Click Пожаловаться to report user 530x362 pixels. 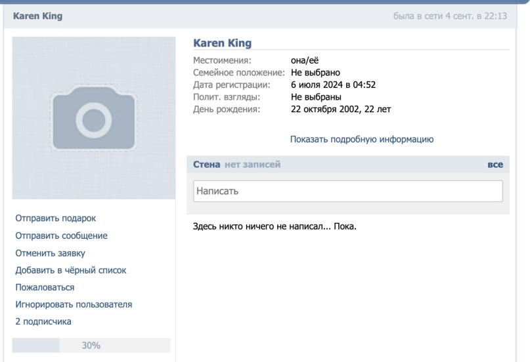click(45, 287)
